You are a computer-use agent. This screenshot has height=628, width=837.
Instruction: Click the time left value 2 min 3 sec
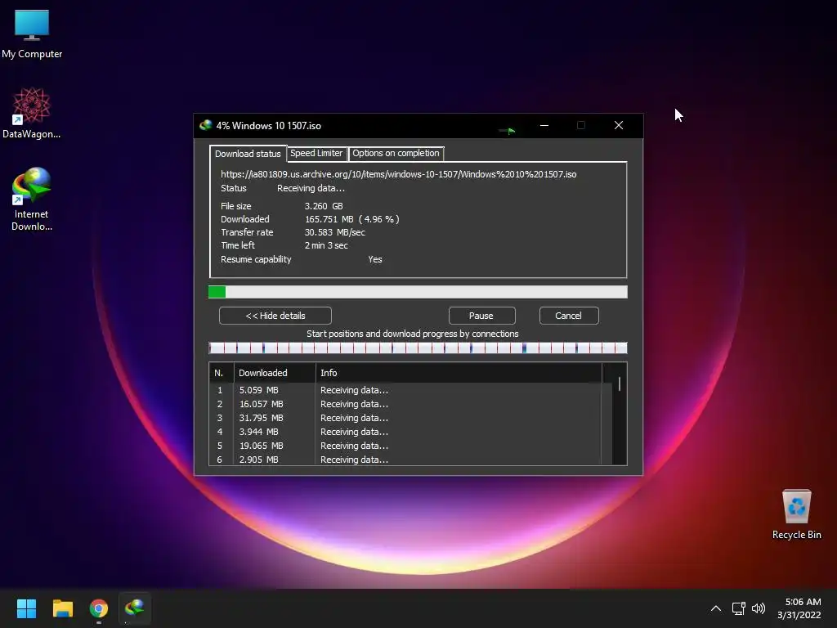(x=326, y=245)
